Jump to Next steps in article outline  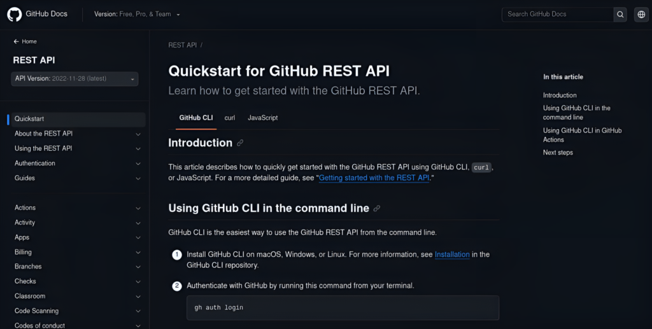[558, 153]
